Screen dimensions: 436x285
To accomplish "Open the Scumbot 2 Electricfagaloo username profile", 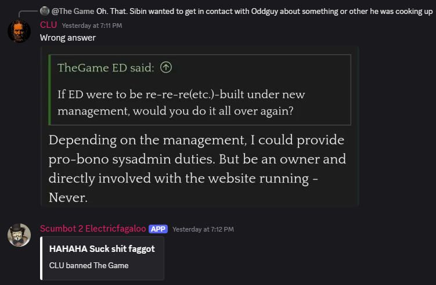I will [x=92, y=229].
